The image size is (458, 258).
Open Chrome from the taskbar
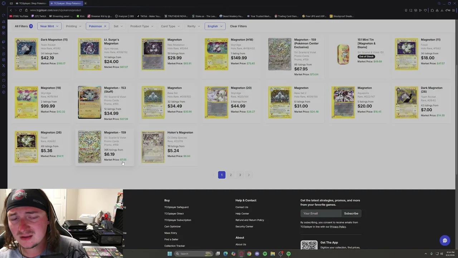(x=249, y=254)
